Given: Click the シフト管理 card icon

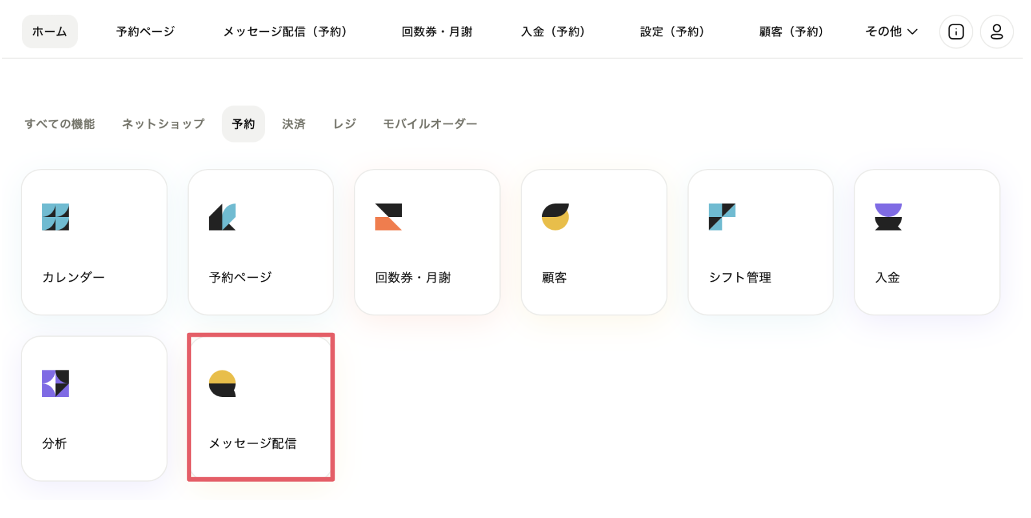Looking at the screenshot, I should coord(722,217).
